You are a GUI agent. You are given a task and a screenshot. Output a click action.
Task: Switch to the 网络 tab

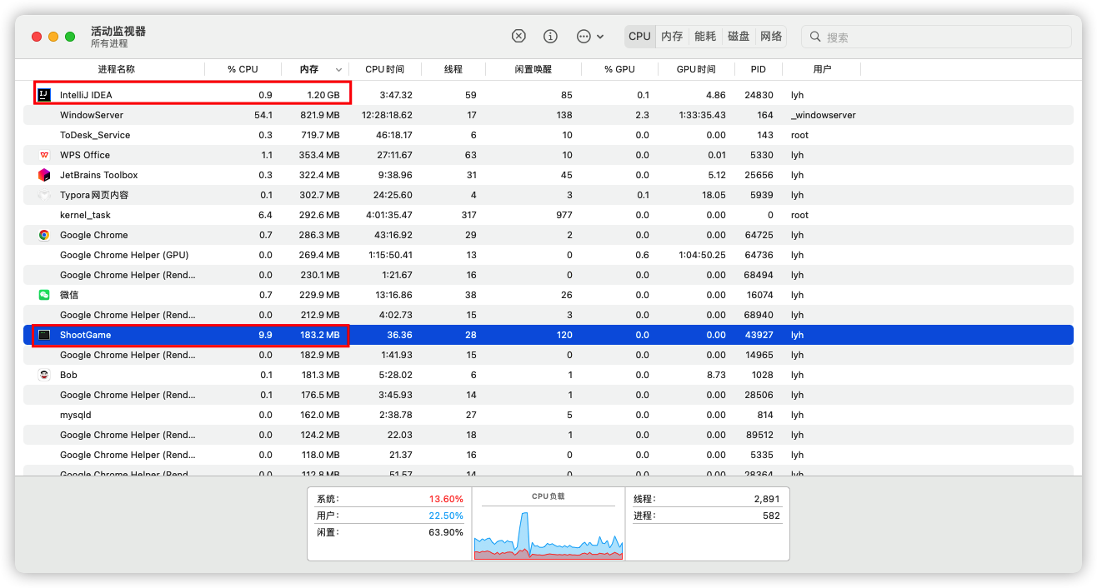click(x=772, y=37)
